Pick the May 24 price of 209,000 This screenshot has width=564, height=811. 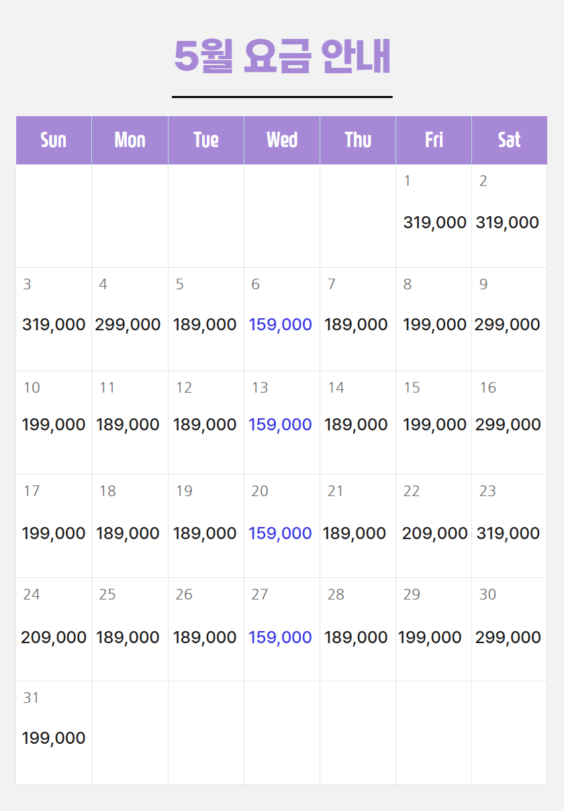54,637
